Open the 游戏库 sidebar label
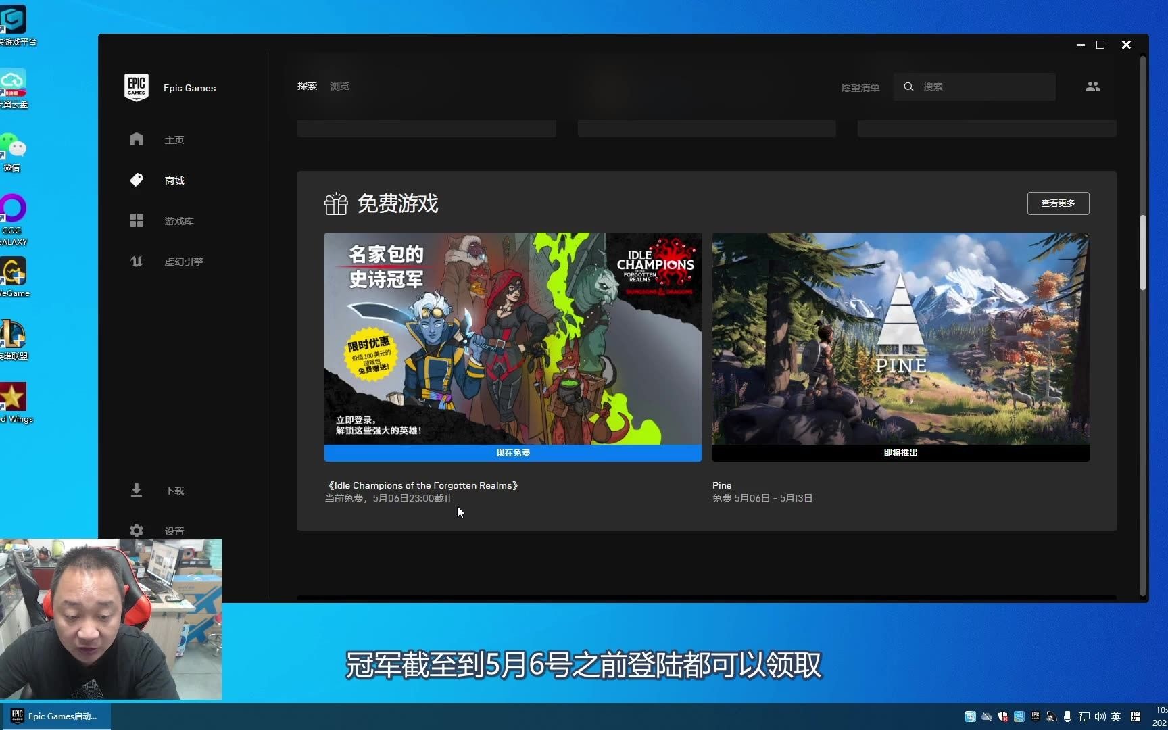Screen dimensions: 1168x730 click(179, 221)
